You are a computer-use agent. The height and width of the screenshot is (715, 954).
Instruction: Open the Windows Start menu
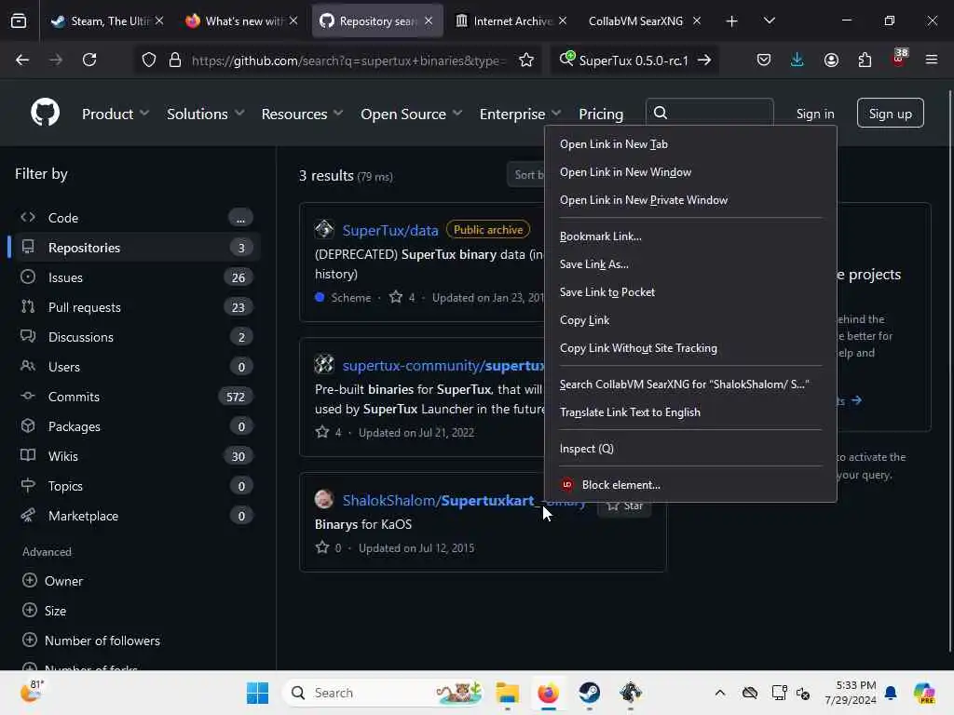tap(257, 693)
